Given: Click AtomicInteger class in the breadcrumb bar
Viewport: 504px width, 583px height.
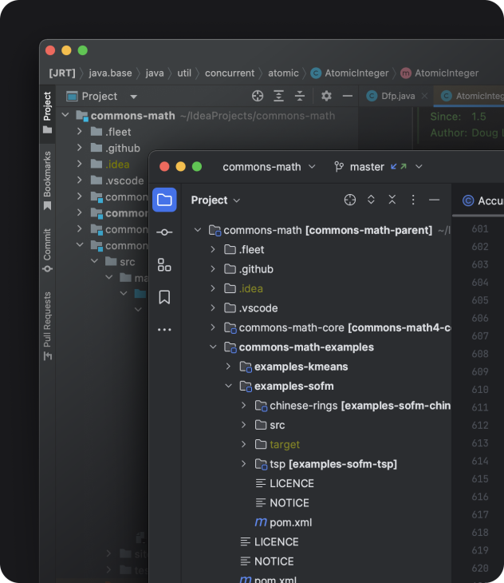Looking at the screenshot, I should click(x=351, y=73).
